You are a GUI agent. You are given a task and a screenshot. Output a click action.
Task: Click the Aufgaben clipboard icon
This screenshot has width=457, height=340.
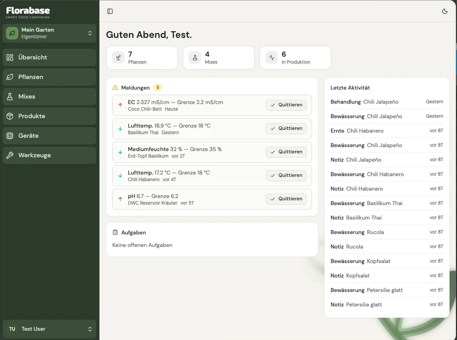[x=115, y=232]
